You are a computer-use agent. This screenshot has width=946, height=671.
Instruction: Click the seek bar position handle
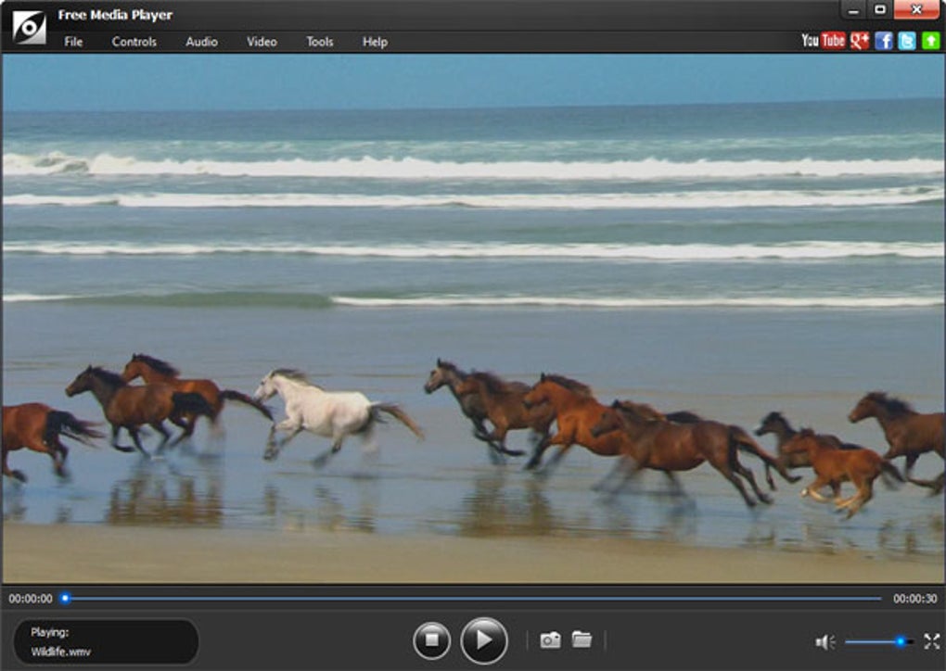pos(65,598)
